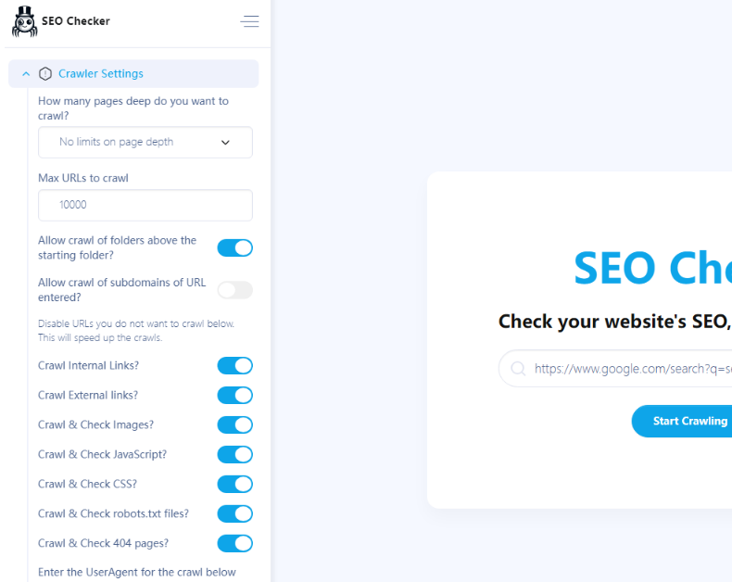The image size is (732, 582).
Task: Focus the Max URLs to crawl field
Action: tap(145, 205)
